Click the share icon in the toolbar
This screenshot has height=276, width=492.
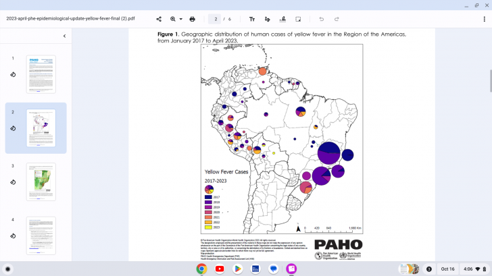point(159,19)
